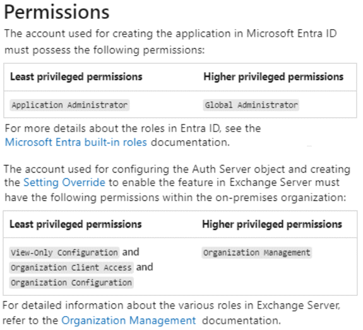The width and height of the screenshot is (363, 330).
Task: Click first table's Least privileged permissions header
Action: click(x=76, y=77)
